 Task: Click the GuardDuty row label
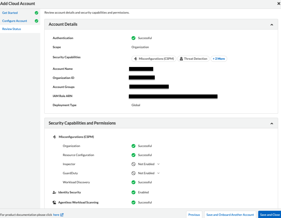[70, 173]
